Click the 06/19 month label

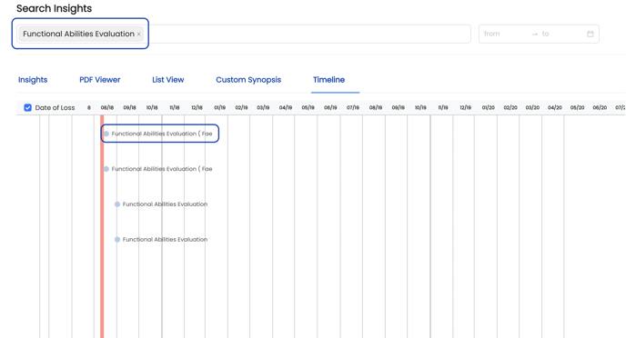point(330,107)
